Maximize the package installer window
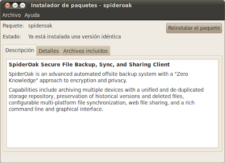Viewport: 225px width, 163px height. [22, 5]
